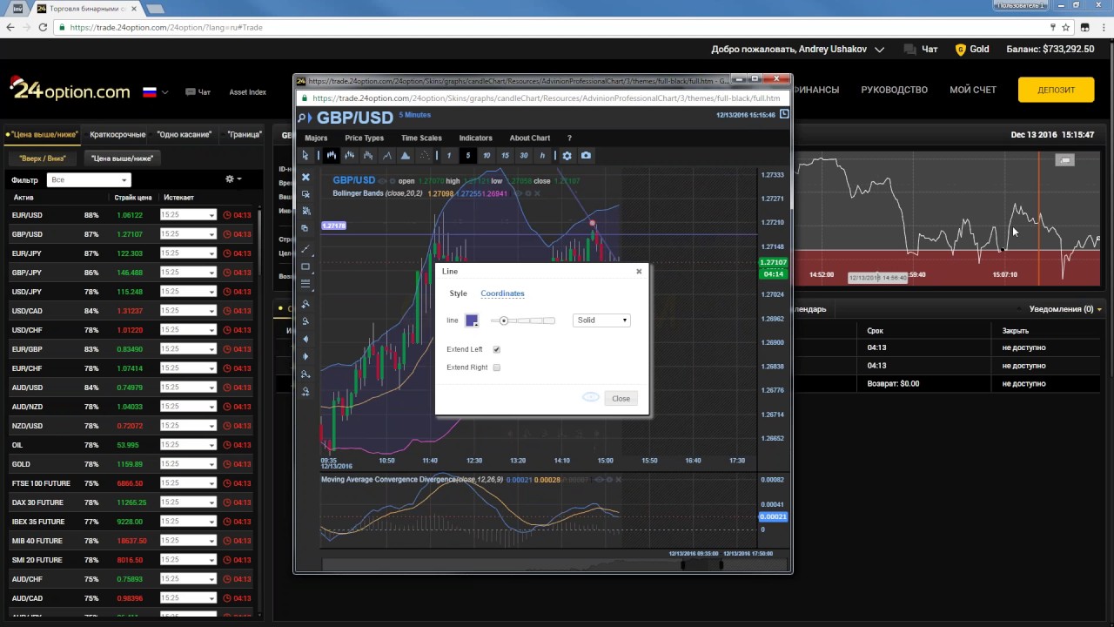This screenshot has height=627, width=1114.
Task: Check the Extend Right checkbox
Action: click(x=497, y=367)
